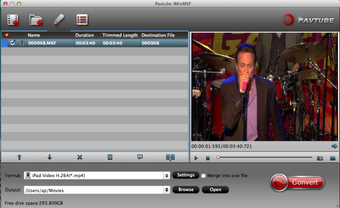Screen dimensions: 340x208
Task: Click the Destination File column header
Action: coord(158,35)
